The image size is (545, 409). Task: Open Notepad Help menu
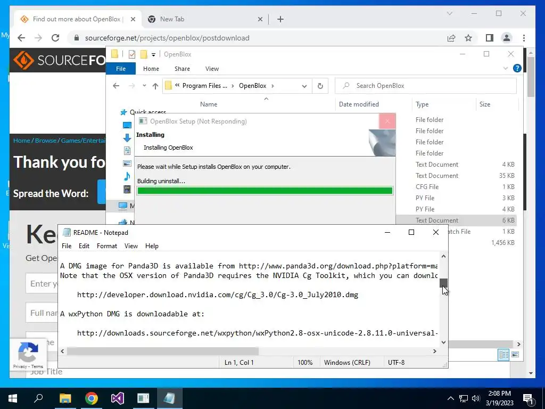pyautogui.click(x=152, y=246)
